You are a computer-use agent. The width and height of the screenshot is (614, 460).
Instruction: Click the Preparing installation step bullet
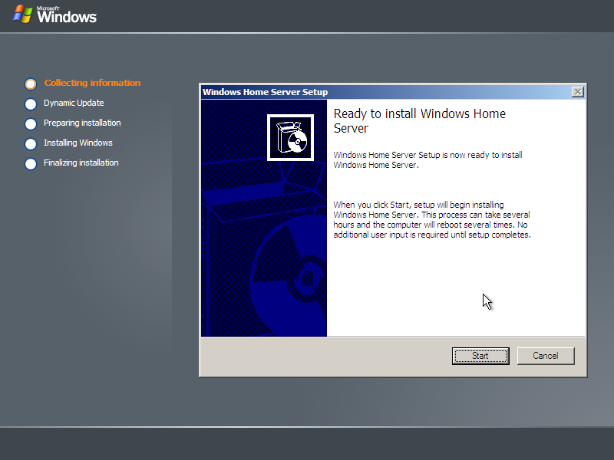[31, 123]
